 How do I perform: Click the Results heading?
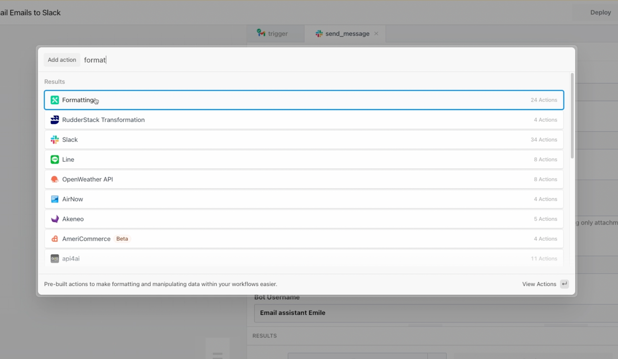[54, 82]
